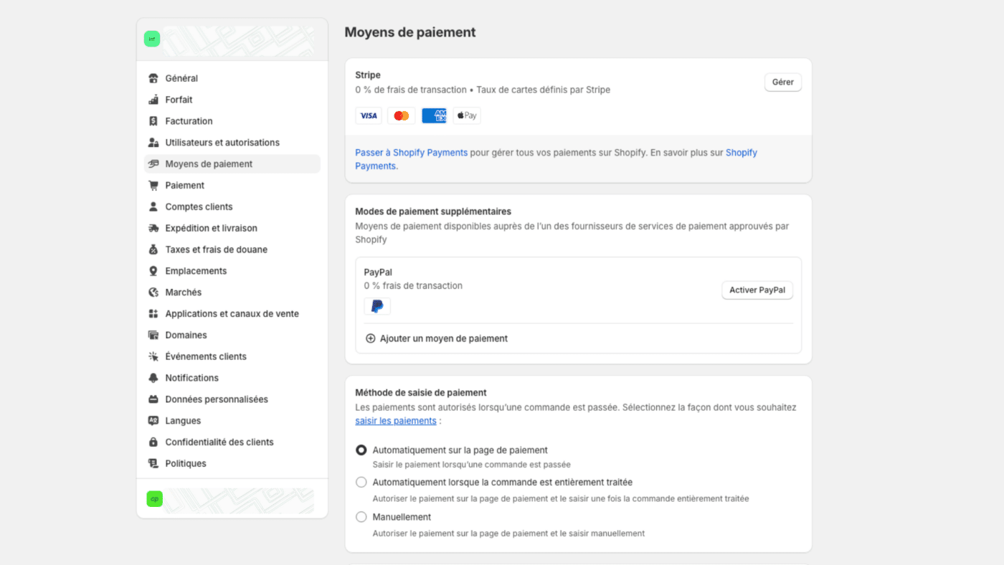Image resolution: width=1004 pixels, height=565 pixels.
Task: Click the Comptes clients person icon
Action: pyautogui.click(x=153, y=206)
